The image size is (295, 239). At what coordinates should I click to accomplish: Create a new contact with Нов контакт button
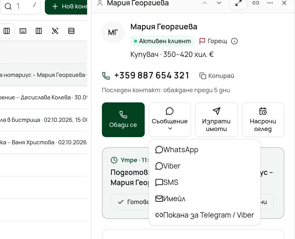[x=66, y=6]
